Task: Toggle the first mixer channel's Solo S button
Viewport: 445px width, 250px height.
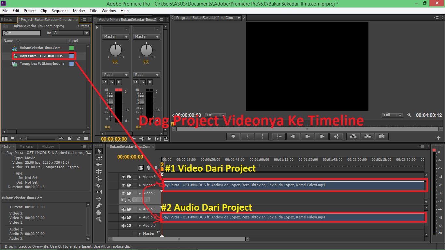Action: pyautogui.click(x=112, y=82)
